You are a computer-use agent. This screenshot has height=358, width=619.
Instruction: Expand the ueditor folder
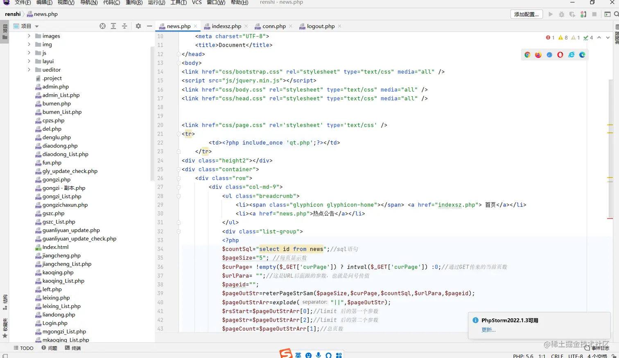(x=29, y=70)
